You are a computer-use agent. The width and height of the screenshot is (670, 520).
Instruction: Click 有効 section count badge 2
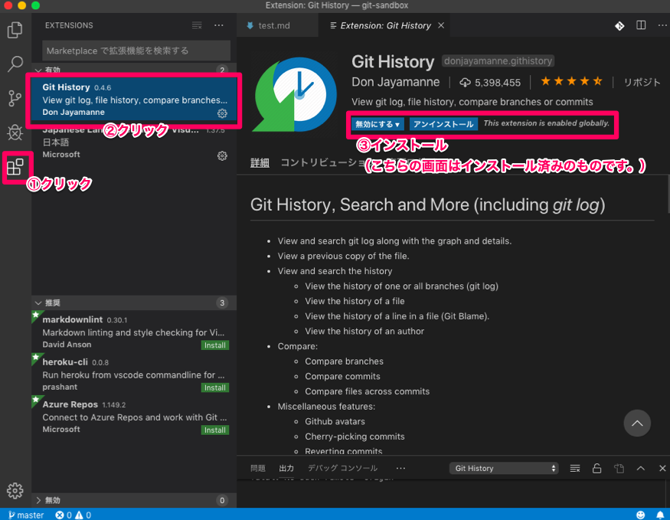(222, 70)
